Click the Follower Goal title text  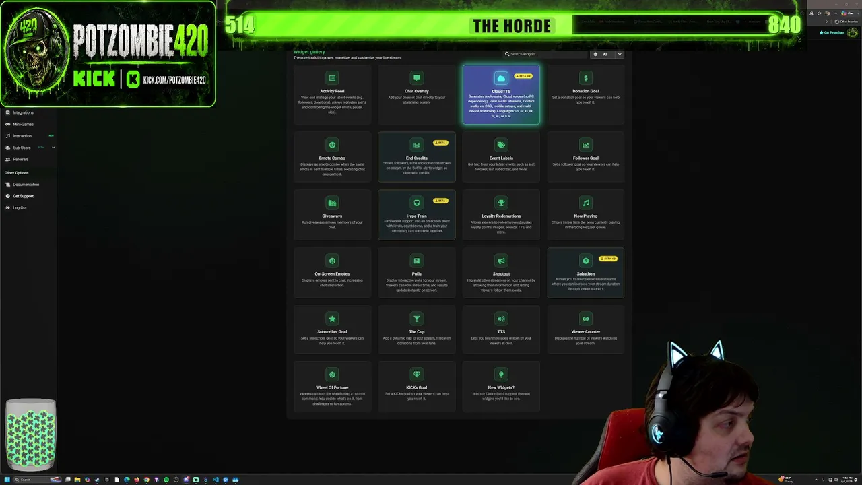(586, 158)
